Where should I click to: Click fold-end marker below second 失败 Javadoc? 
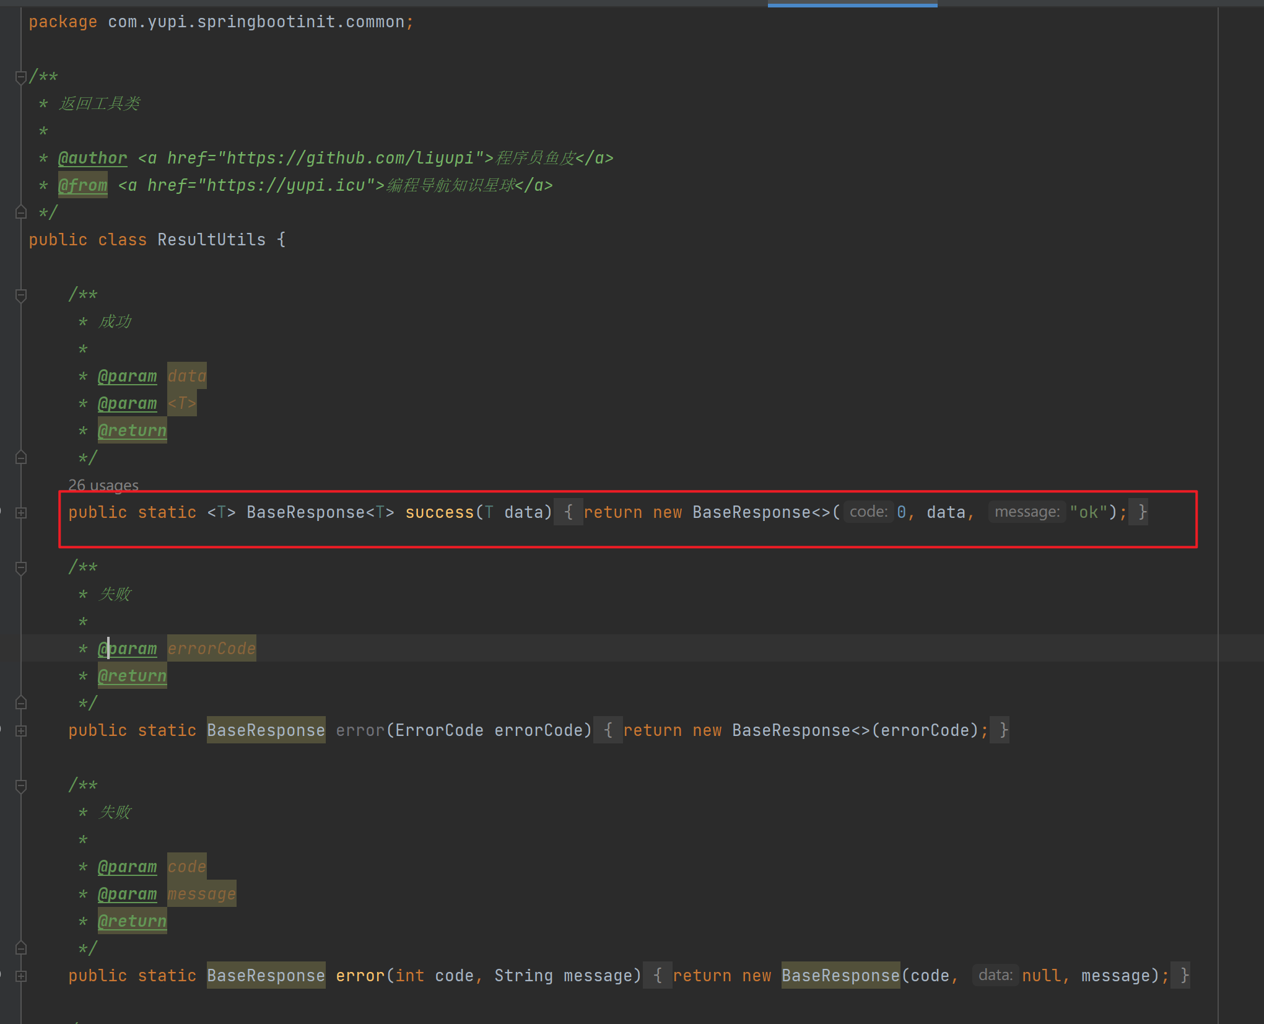pyautogui.click(x=20, y=948)
